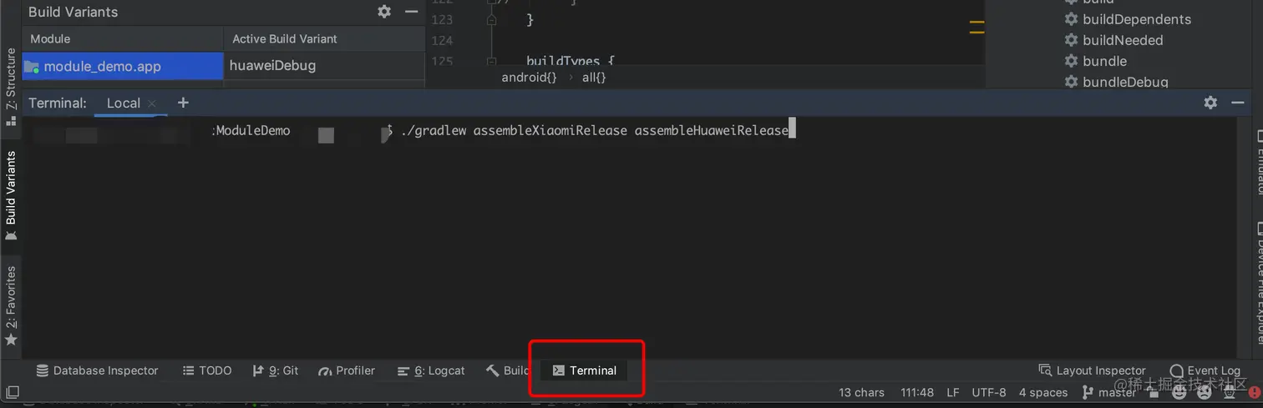Open the 111:48 line:column position
This screenshot has height=408, width=1263.
tap(917, 392)
